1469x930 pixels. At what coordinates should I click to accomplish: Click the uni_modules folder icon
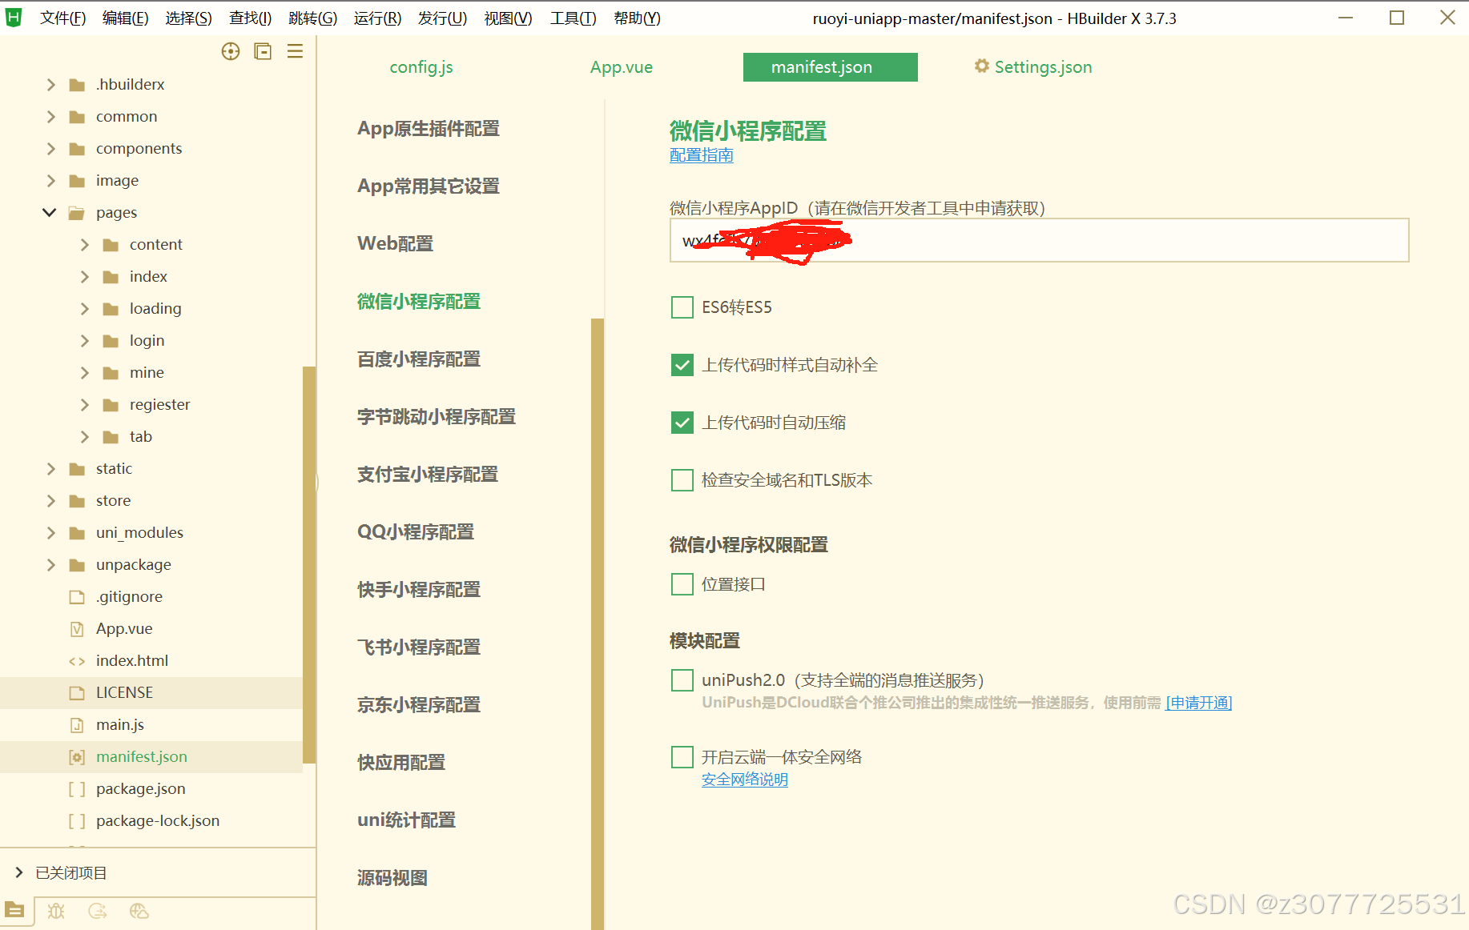pos(77,533)
